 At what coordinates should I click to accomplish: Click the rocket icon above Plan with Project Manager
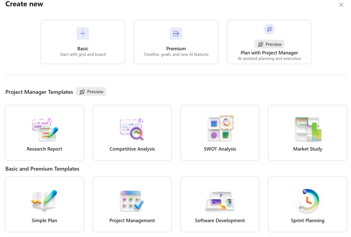[269, 29]
